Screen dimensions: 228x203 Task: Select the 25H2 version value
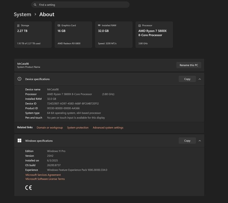click(50, 156)
